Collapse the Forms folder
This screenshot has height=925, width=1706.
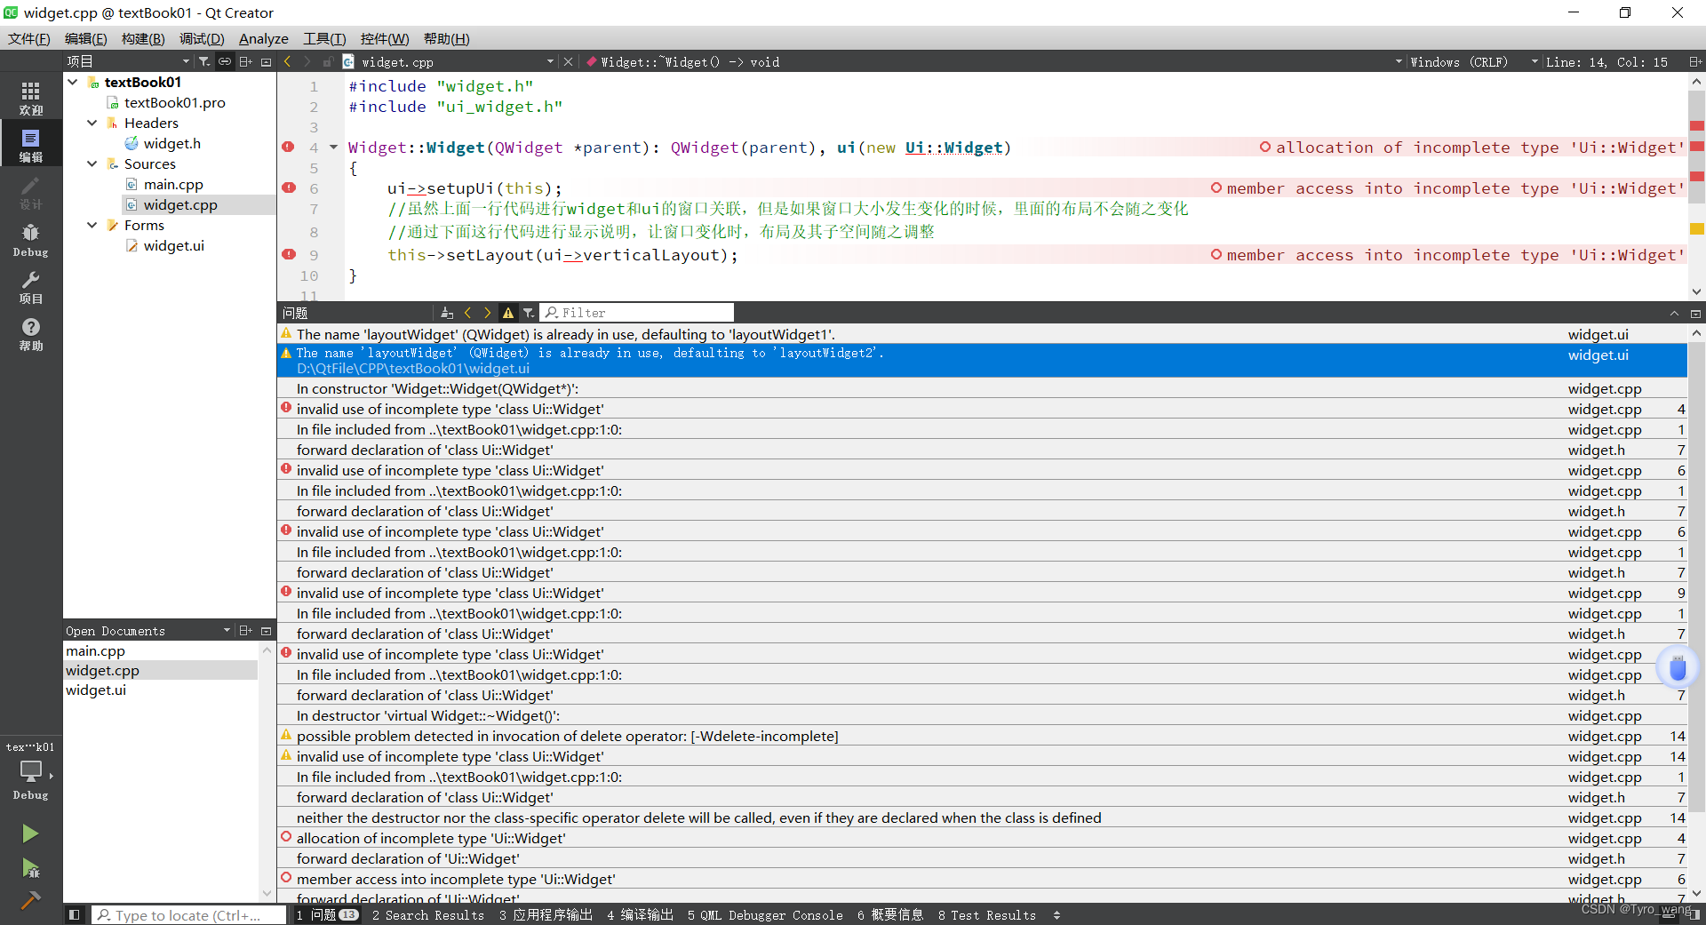(x=92, y=225)
